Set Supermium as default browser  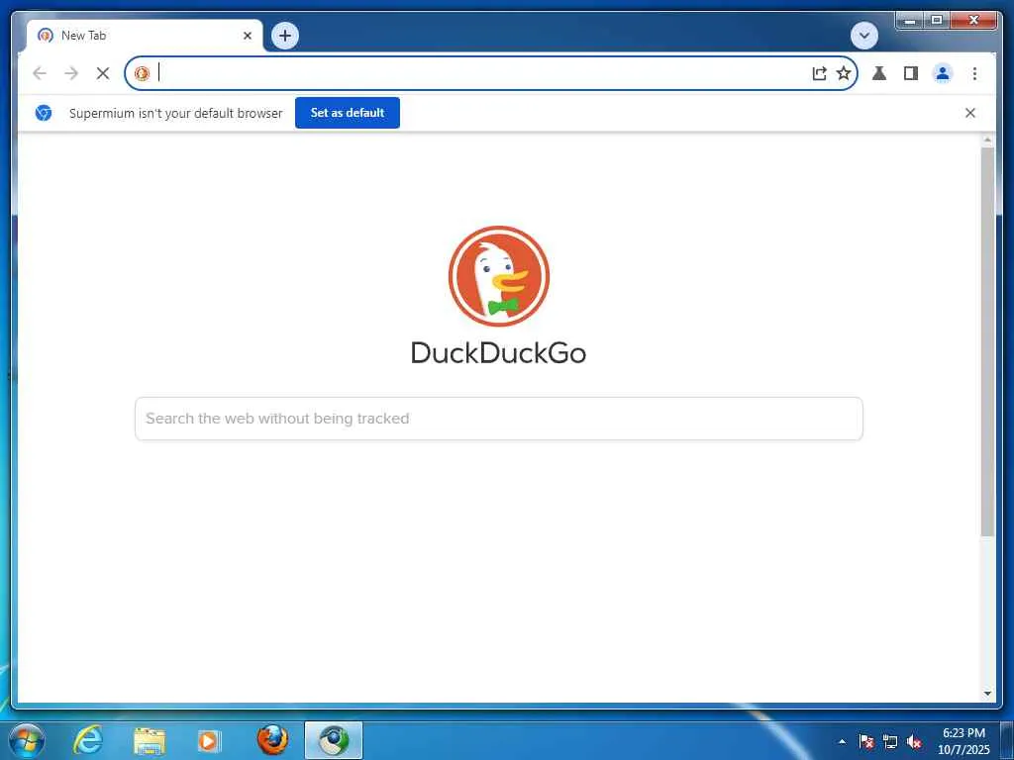pos(348,113)
